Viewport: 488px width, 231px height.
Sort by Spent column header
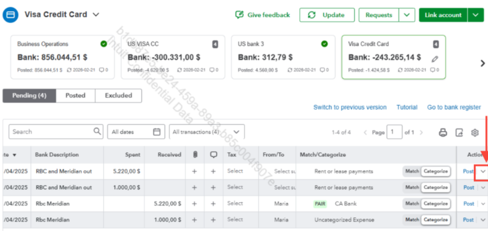point(132,154)
